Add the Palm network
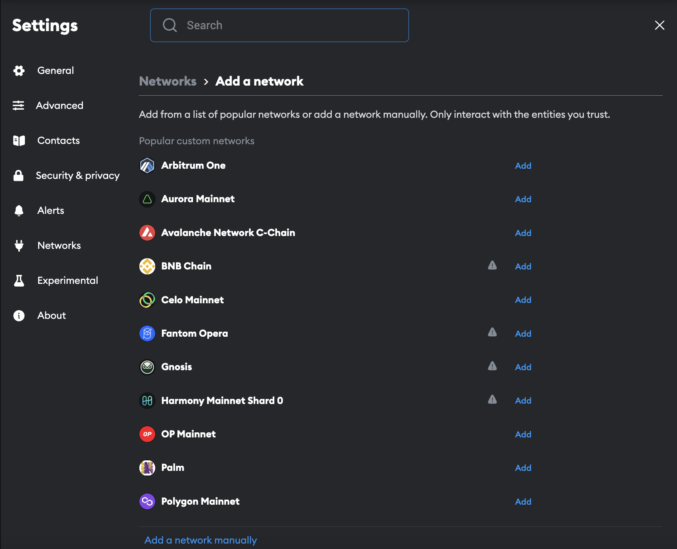This screenshot has width=677, height=549. tap(523, 468)
